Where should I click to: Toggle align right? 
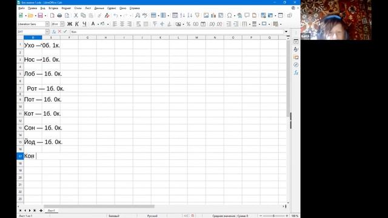(129, 24)
